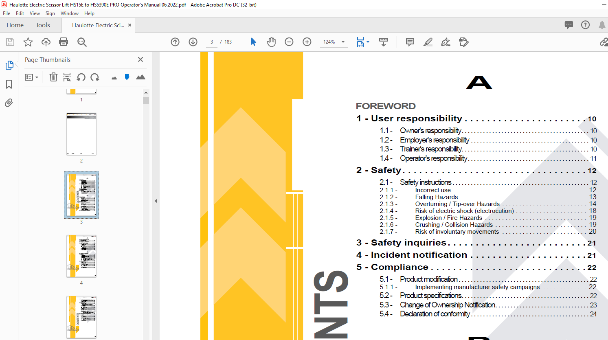
Task: Select page 3 thumbnail
Action: click(81, 195)
